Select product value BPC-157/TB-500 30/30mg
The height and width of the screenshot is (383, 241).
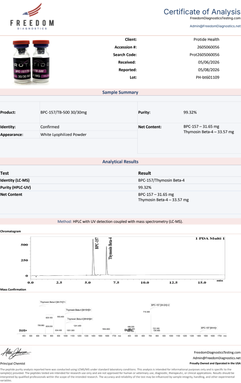click(x=64, y=112)
